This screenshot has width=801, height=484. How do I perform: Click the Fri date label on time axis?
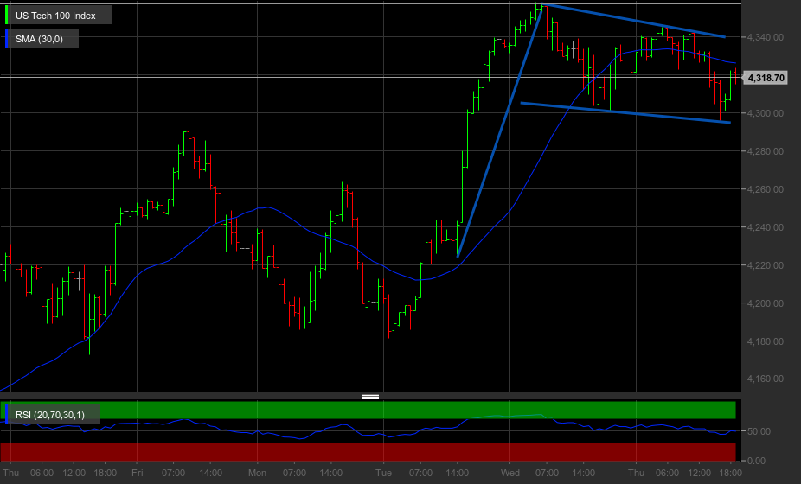click(137, 473)
